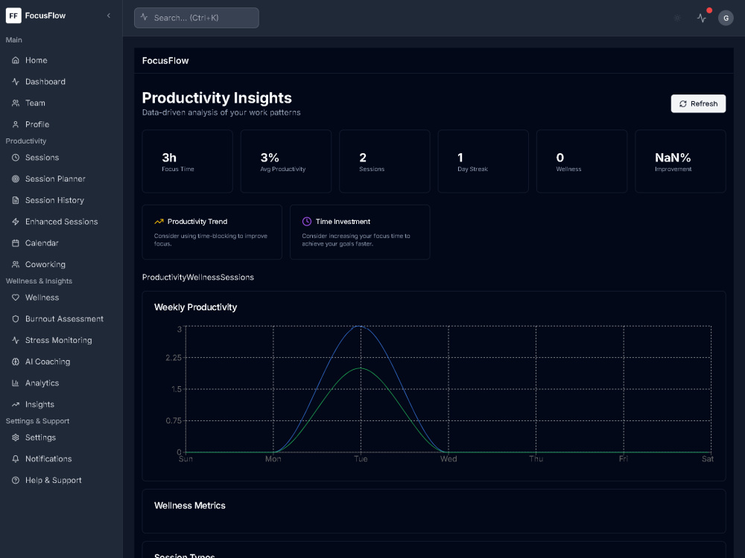Viewport: 745px width, 558px height.
Task: Click the 3% Avg Productivity card
Action: coord(286,161)
